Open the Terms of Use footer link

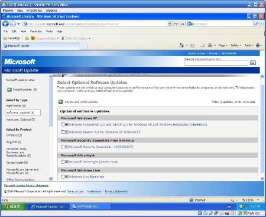75,192
